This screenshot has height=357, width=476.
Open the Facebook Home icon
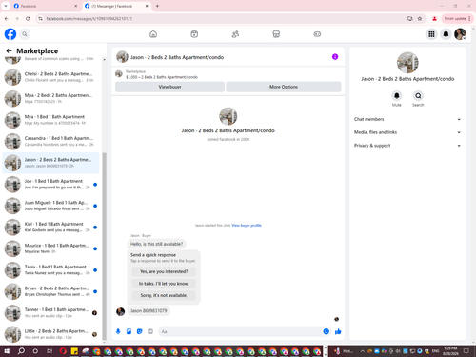click(153, 34)
